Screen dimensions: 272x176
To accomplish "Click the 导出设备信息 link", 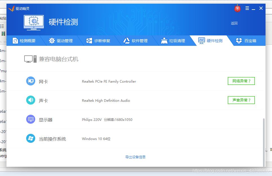I will (x=135, y=157).
